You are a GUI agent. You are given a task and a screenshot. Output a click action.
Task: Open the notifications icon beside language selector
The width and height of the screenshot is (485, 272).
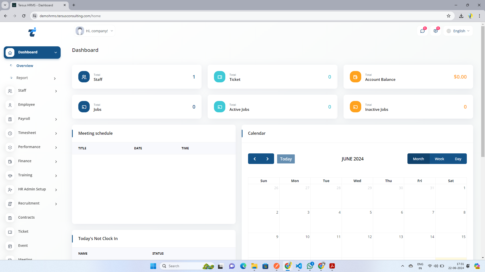pos(435,31)
